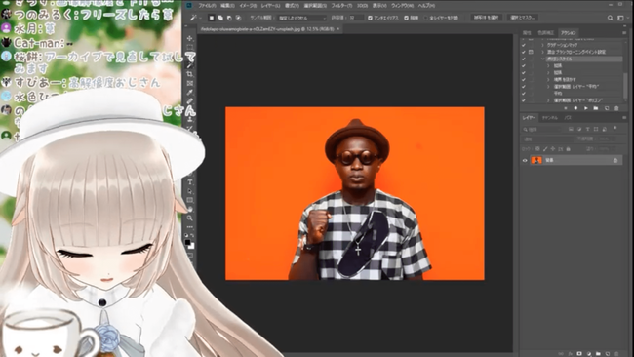
Task: Select the Eyedropper tool
Action: 189,93
